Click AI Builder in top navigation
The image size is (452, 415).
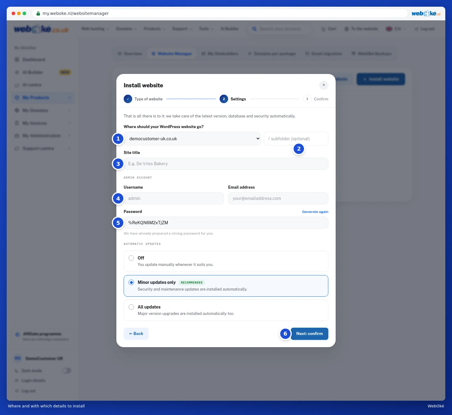[x=230, y=29]
